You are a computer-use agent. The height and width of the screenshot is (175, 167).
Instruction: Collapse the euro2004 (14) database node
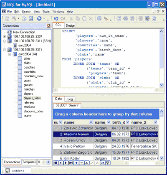pos(10,54)
